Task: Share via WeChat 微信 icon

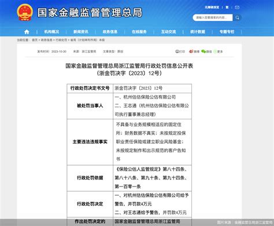Action: coord(206,52)
